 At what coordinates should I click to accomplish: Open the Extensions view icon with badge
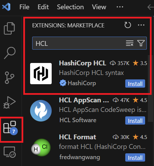click(x=11, y=128)
